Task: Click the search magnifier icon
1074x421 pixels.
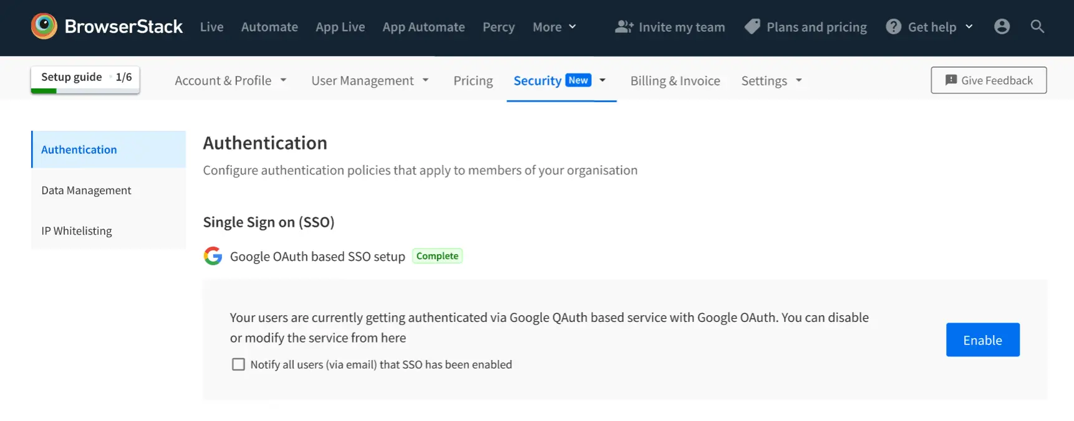Action: pyautogui.click(x=1037, y=26)
